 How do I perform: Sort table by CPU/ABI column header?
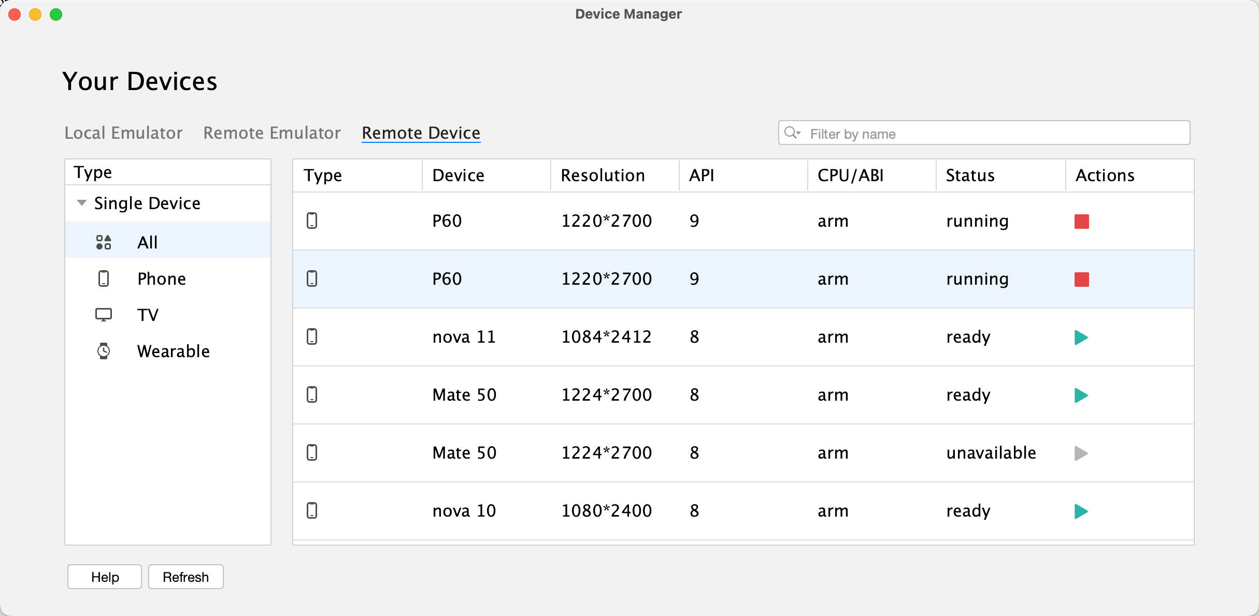[x=871, y=175]
